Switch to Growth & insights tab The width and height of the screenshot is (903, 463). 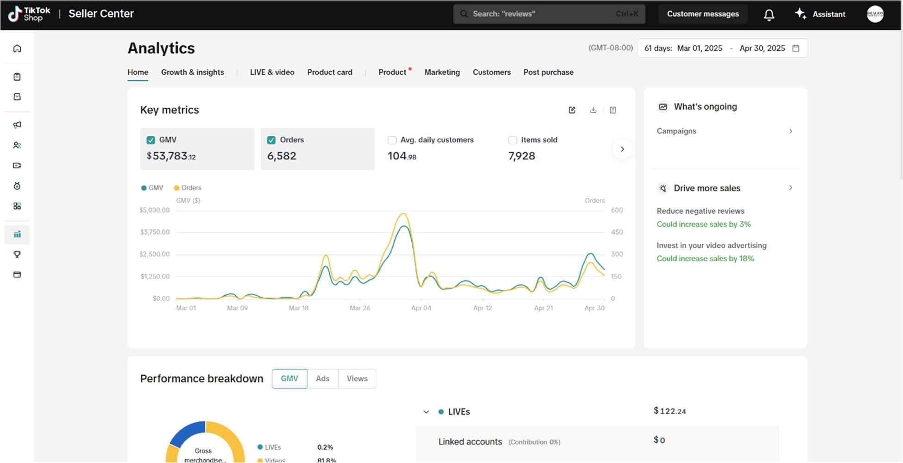coord(192,72)
